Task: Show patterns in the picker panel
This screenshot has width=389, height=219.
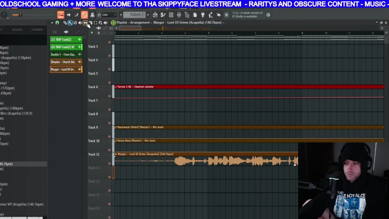Action: (54, 32)
